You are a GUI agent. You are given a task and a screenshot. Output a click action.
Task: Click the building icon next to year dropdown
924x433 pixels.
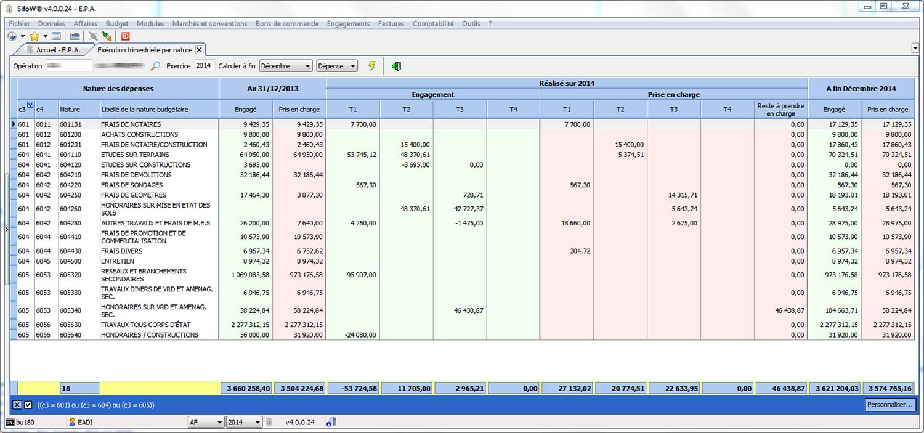click(269, 422)
